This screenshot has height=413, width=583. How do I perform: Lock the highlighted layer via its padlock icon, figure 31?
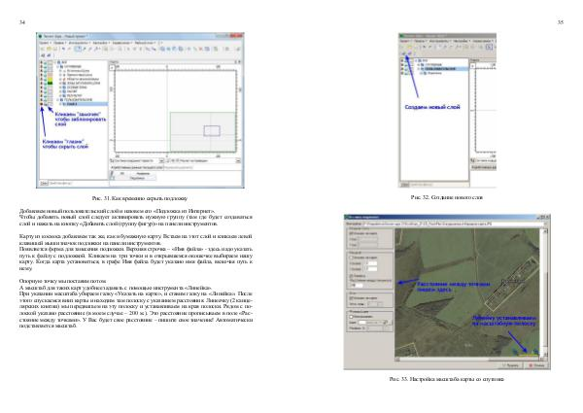(46, 104)
